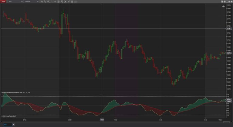The height and width of the screenshot is (127, 233).
Task: Click the right end of time scrollbar
Action: [x=231, y=122]
